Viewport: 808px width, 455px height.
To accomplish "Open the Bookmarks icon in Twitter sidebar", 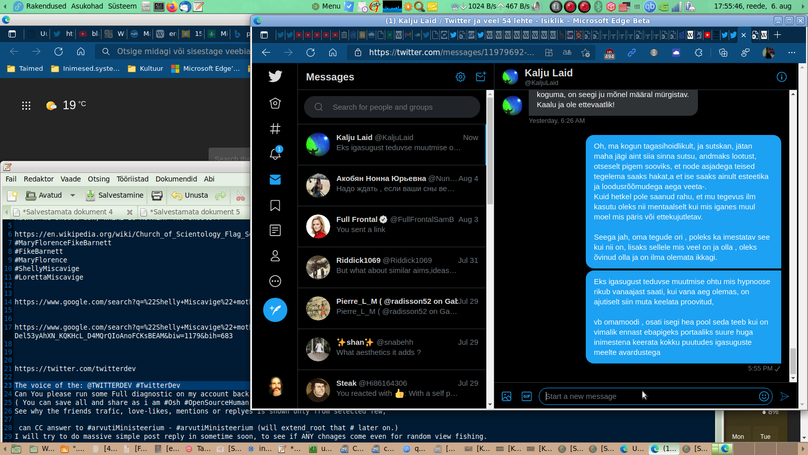I will coord(275,205).
